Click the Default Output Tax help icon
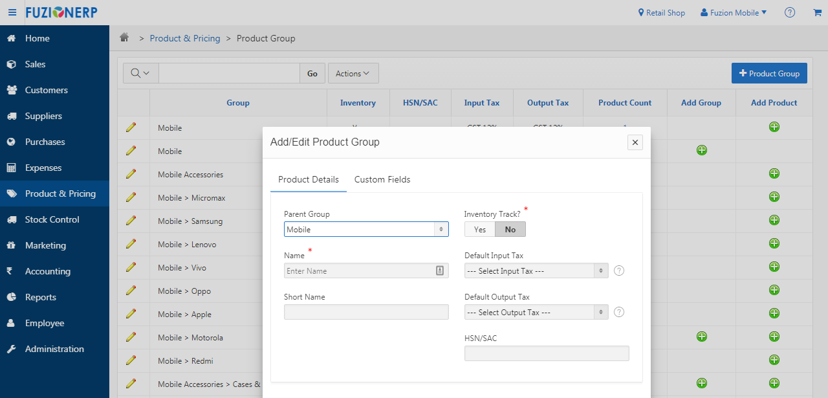 point(618,312)
